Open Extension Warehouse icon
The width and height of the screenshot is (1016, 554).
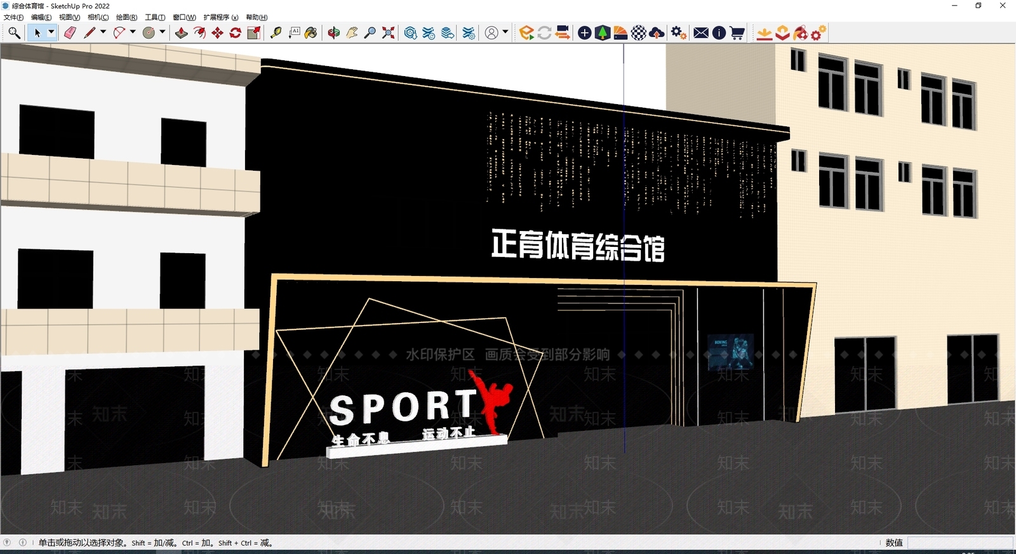[429, 32]
